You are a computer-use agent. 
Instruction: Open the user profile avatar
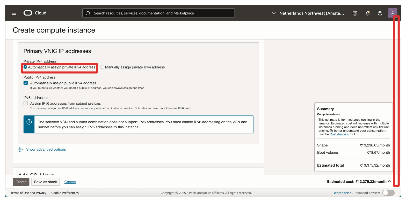[392, 13]
